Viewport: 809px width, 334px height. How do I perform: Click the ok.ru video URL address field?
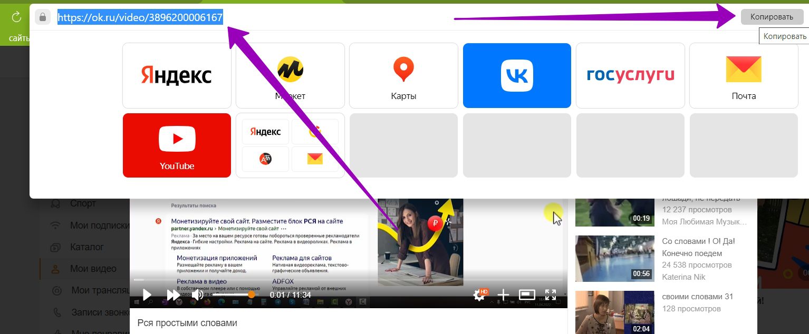(x=140, y=17)
